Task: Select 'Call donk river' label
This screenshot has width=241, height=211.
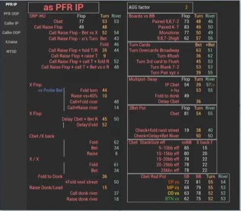Action: [x=84, y=193]
